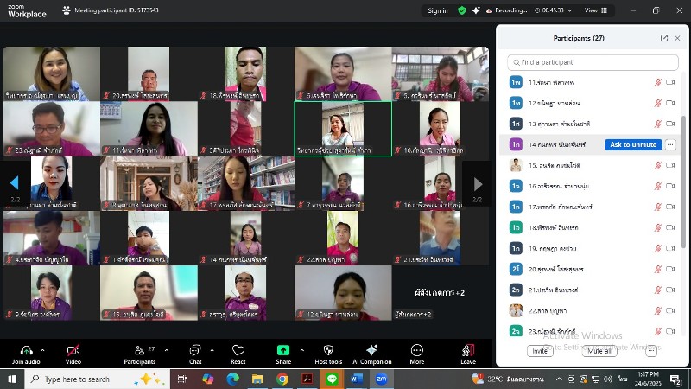Expand Participants options arrow

[x=167, y=350]
